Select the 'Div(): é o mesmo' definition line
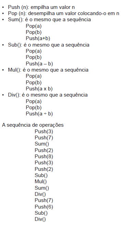This screenshot has width=128, height=226. (x=48, y=95)
